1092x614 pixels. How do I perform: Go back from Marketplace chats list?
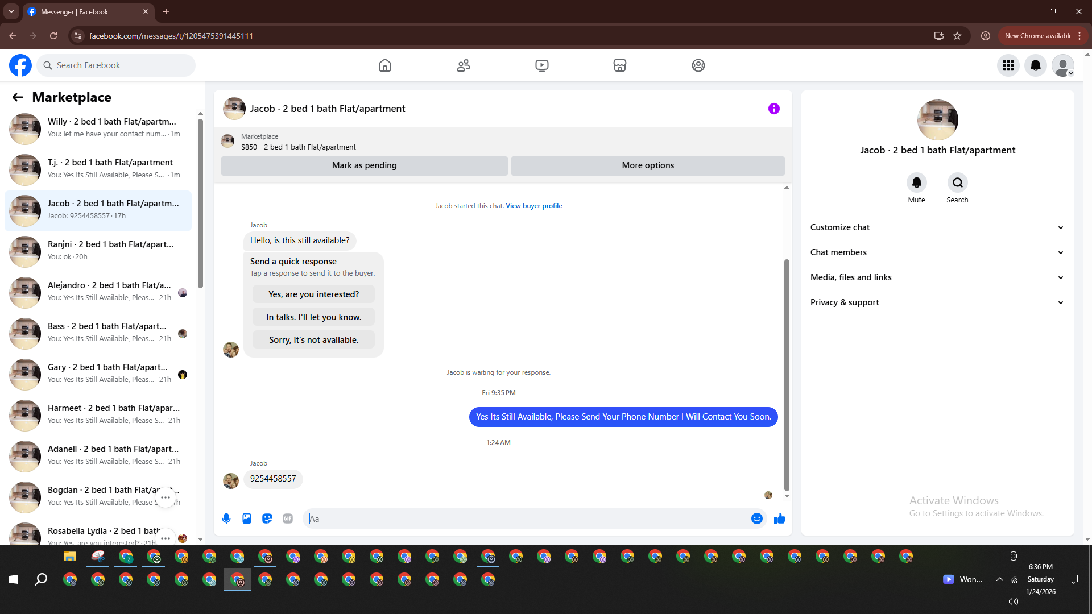[18, 97]
